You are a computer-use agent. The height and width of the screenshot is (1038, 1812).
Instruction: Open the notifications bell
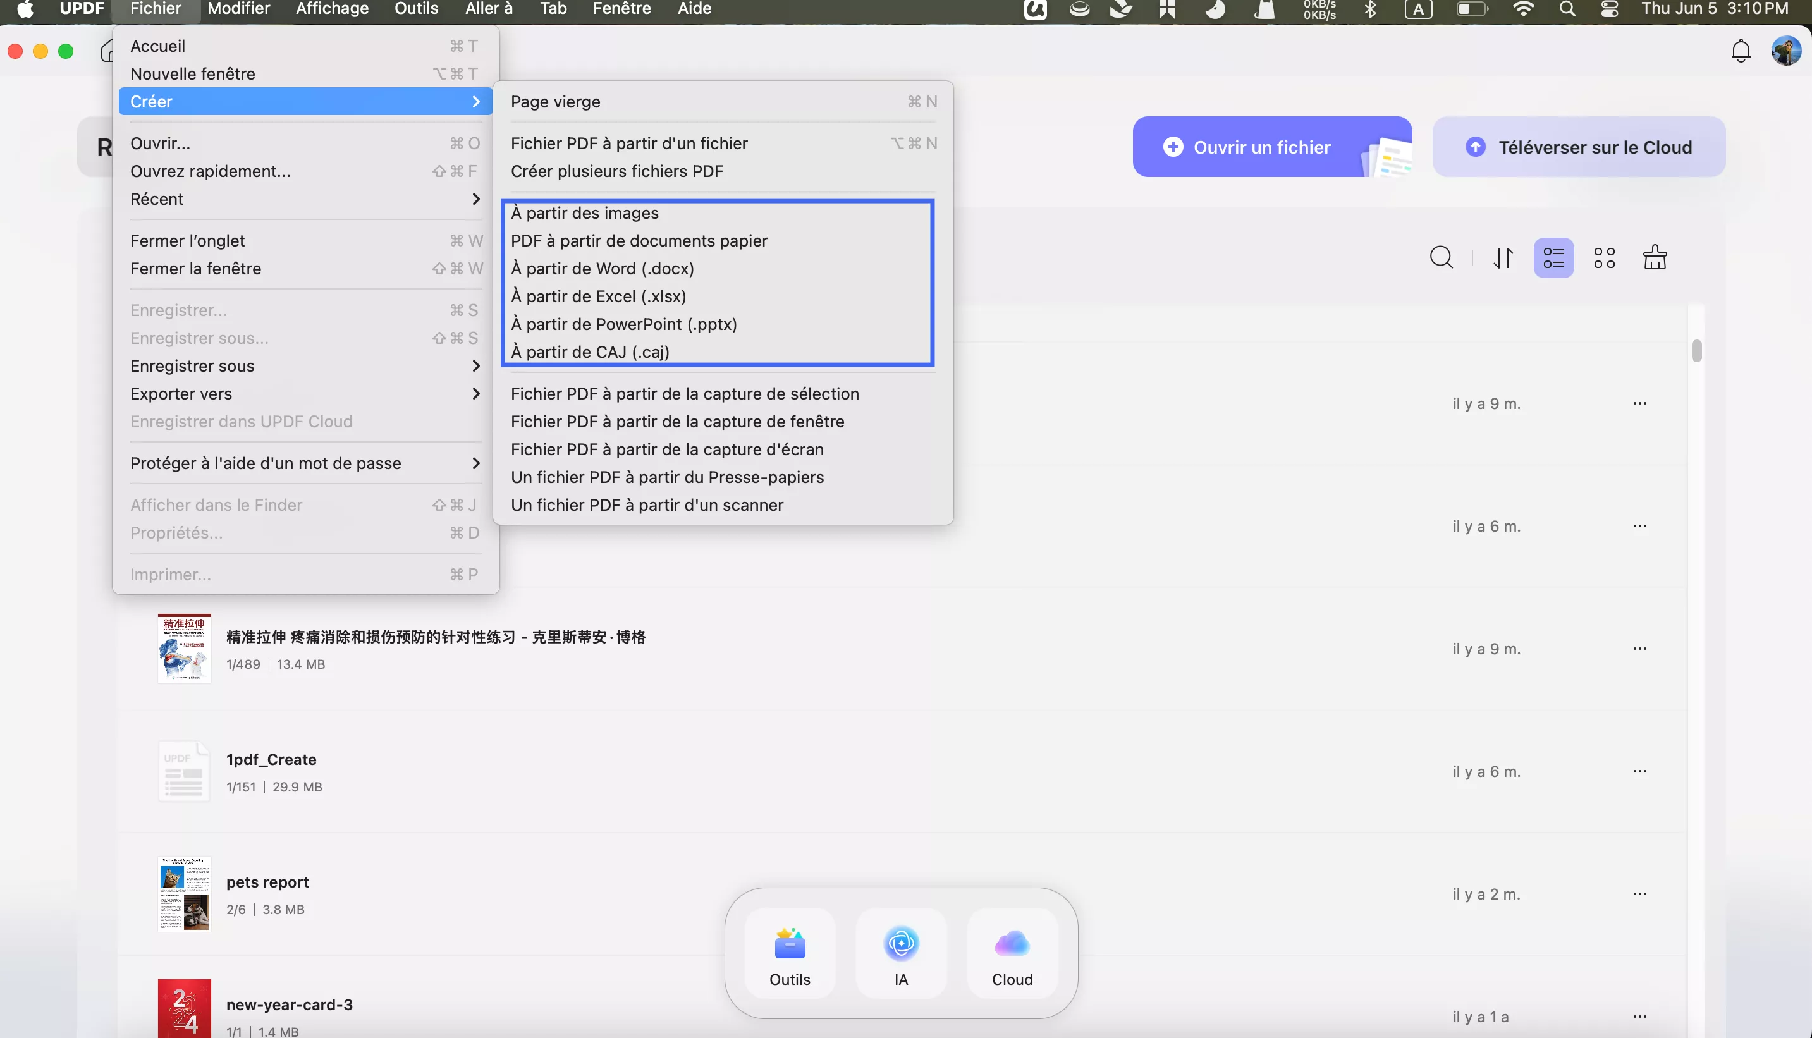pyautogui.click(x=1741, y=51)
